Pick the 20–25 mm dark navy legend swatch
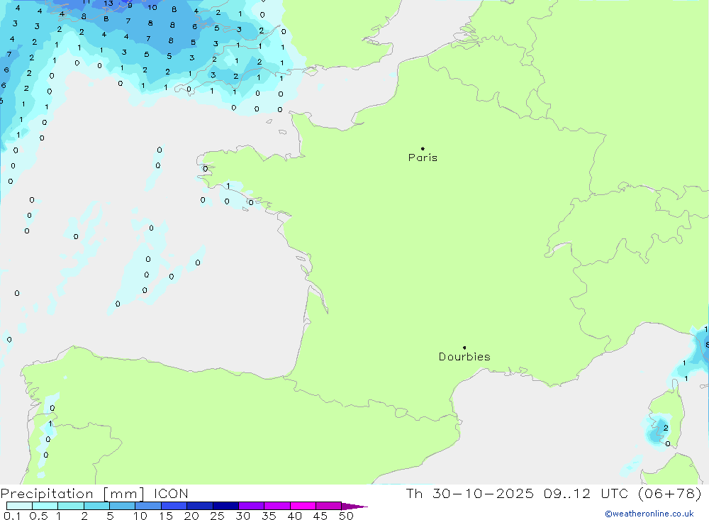 [199, 506]
